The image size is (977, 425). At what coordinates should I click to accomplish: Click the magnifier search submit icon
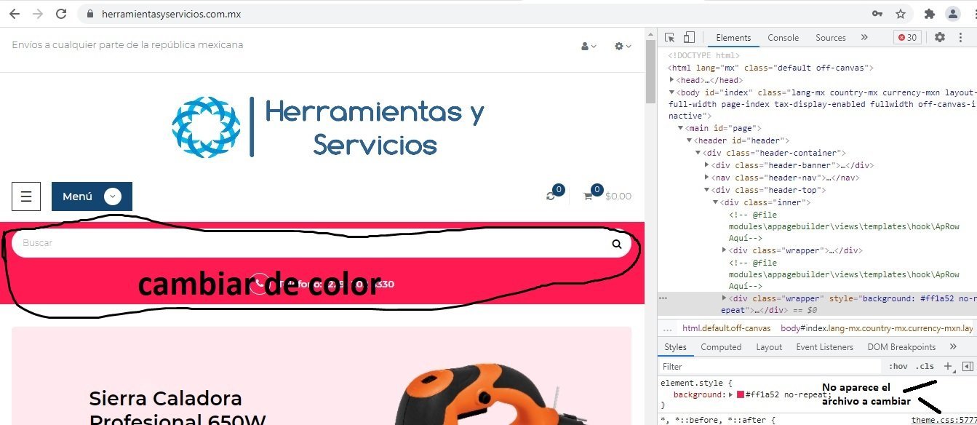(617, 244)
